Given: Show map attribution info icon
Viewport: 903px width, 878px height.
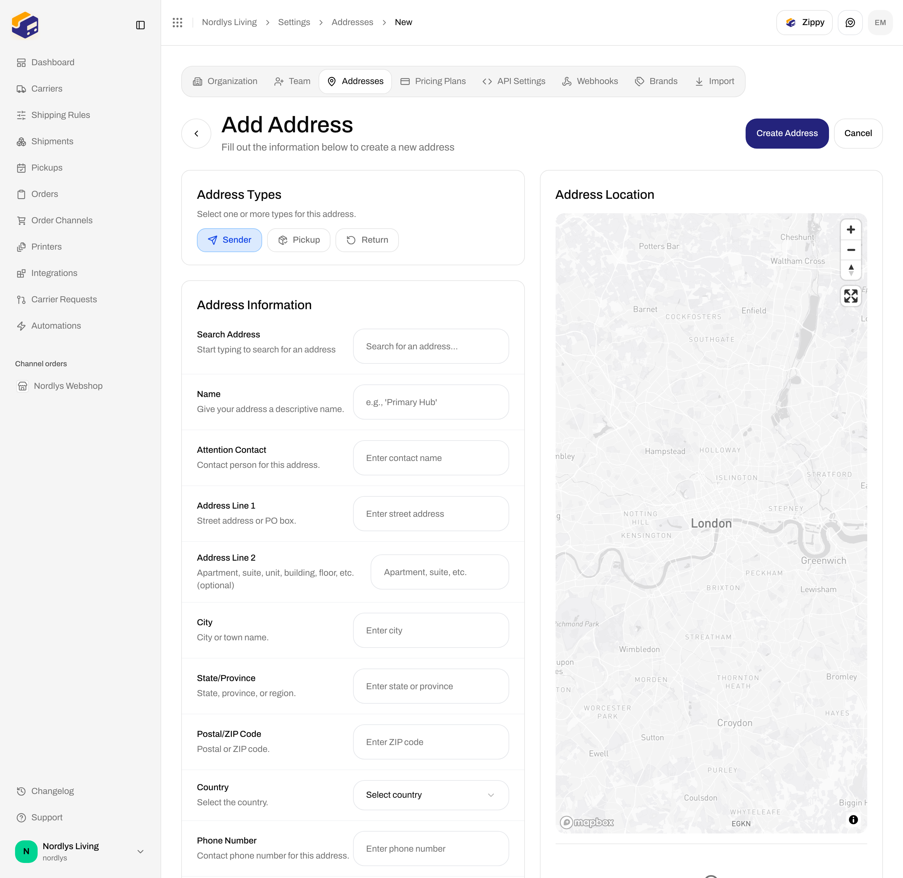Looking at the screenshot, I should pos(853,819).
